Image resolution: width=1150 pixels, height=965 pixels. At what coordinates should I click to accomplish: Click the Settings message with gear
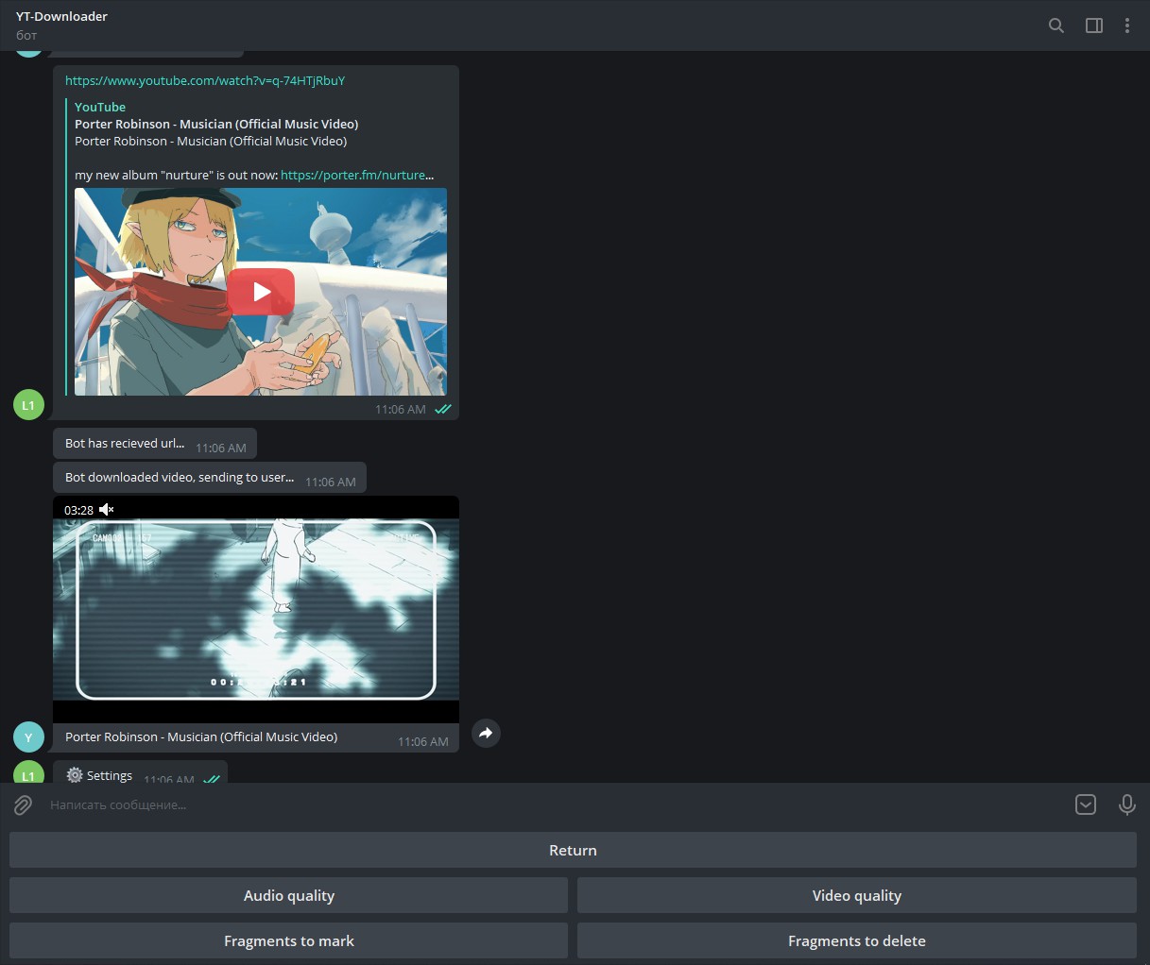coord(140,772)
